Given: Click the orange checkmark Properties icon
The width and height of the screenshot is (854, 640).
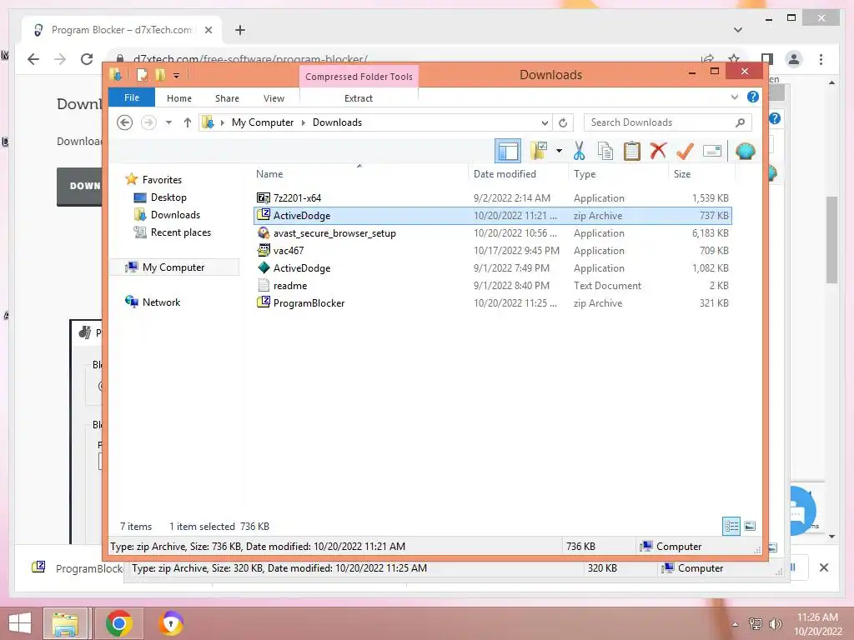Looking at the screenshot, I should 685,151.
